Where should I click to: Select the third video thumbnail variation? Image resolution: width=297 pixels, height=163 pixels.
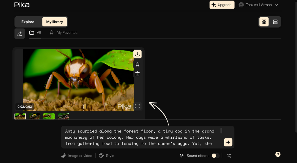tap(49, 116)
